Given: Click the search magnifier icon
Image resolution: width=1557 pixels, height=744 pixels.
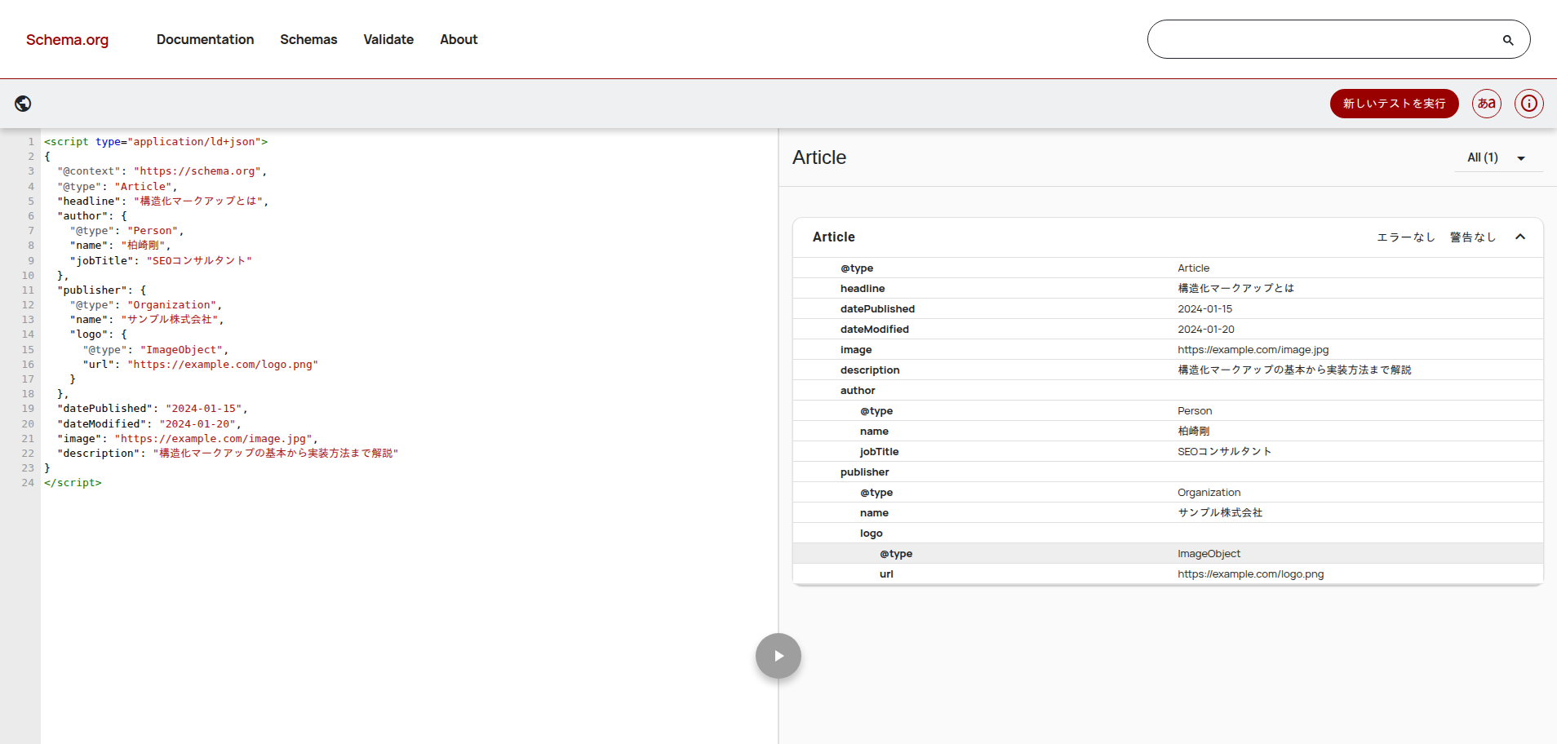Looking at the screenshot, I should (x=1507, y=40).
